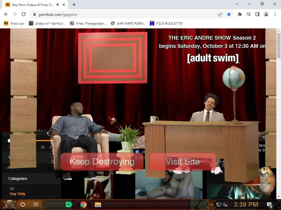Select the 'All' category filter

tap(12, 189)
